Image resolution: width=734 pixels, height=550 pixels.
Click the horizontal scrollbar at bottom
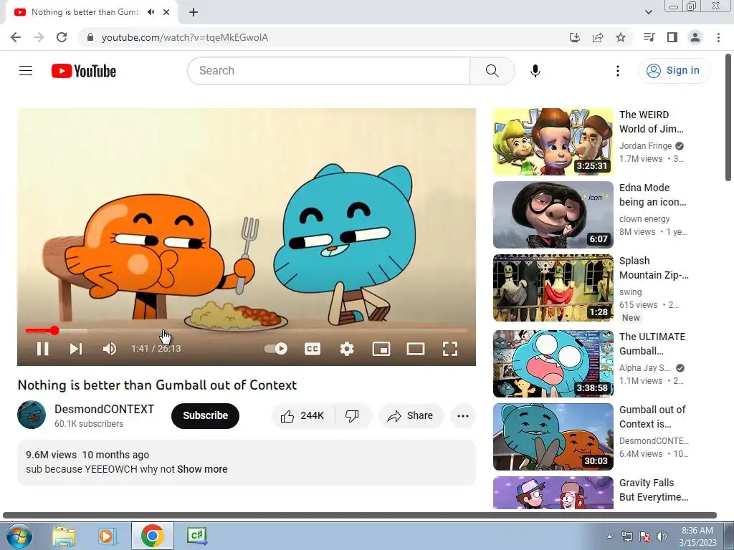click(360, 516)
